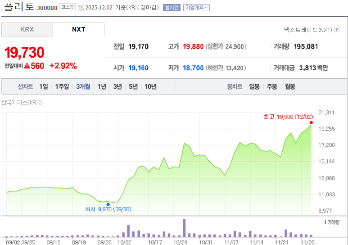Click the NXT help question-mark icon
This screenshot has width=348, height=245.
(337, 29)
